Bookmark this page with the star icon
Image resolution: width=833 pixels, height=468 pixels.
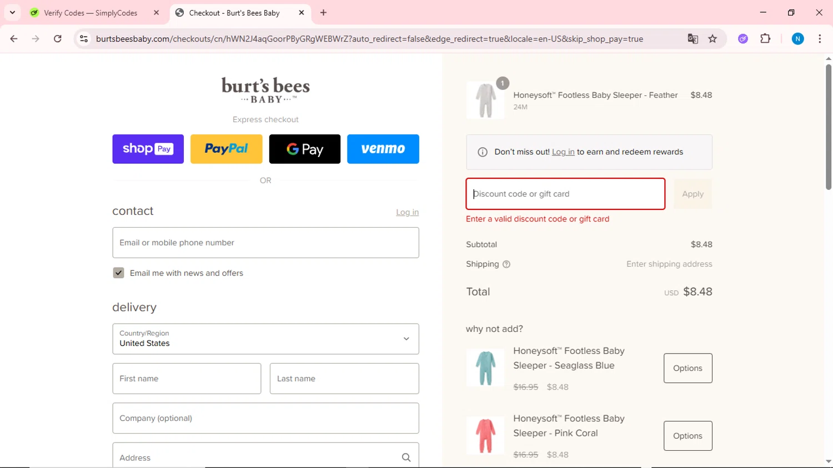[712, 39]
